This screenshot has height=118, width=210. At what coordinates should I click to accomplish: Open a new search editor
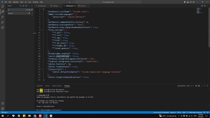click(26, 6)
